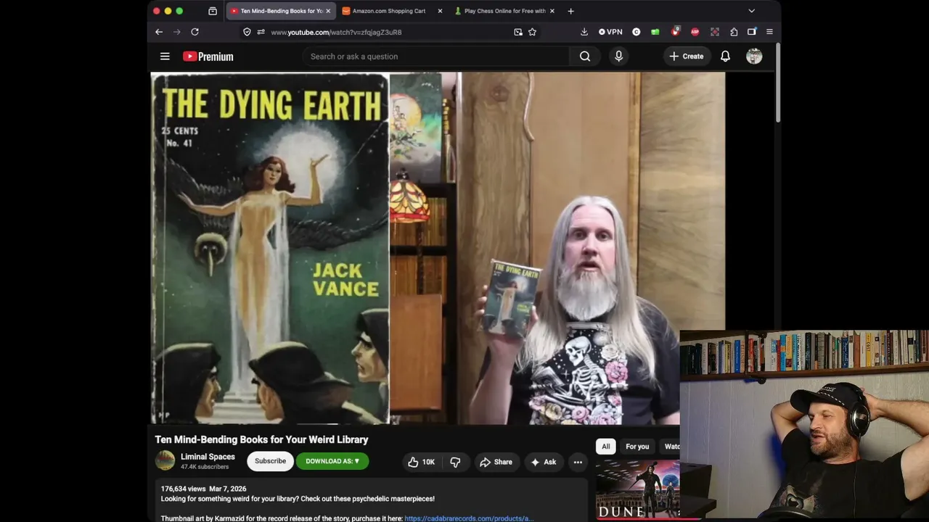Open the tab group sidebar icon
This screenshot has width=929, height=522.
pyautogui.click(x=213, y=11)
